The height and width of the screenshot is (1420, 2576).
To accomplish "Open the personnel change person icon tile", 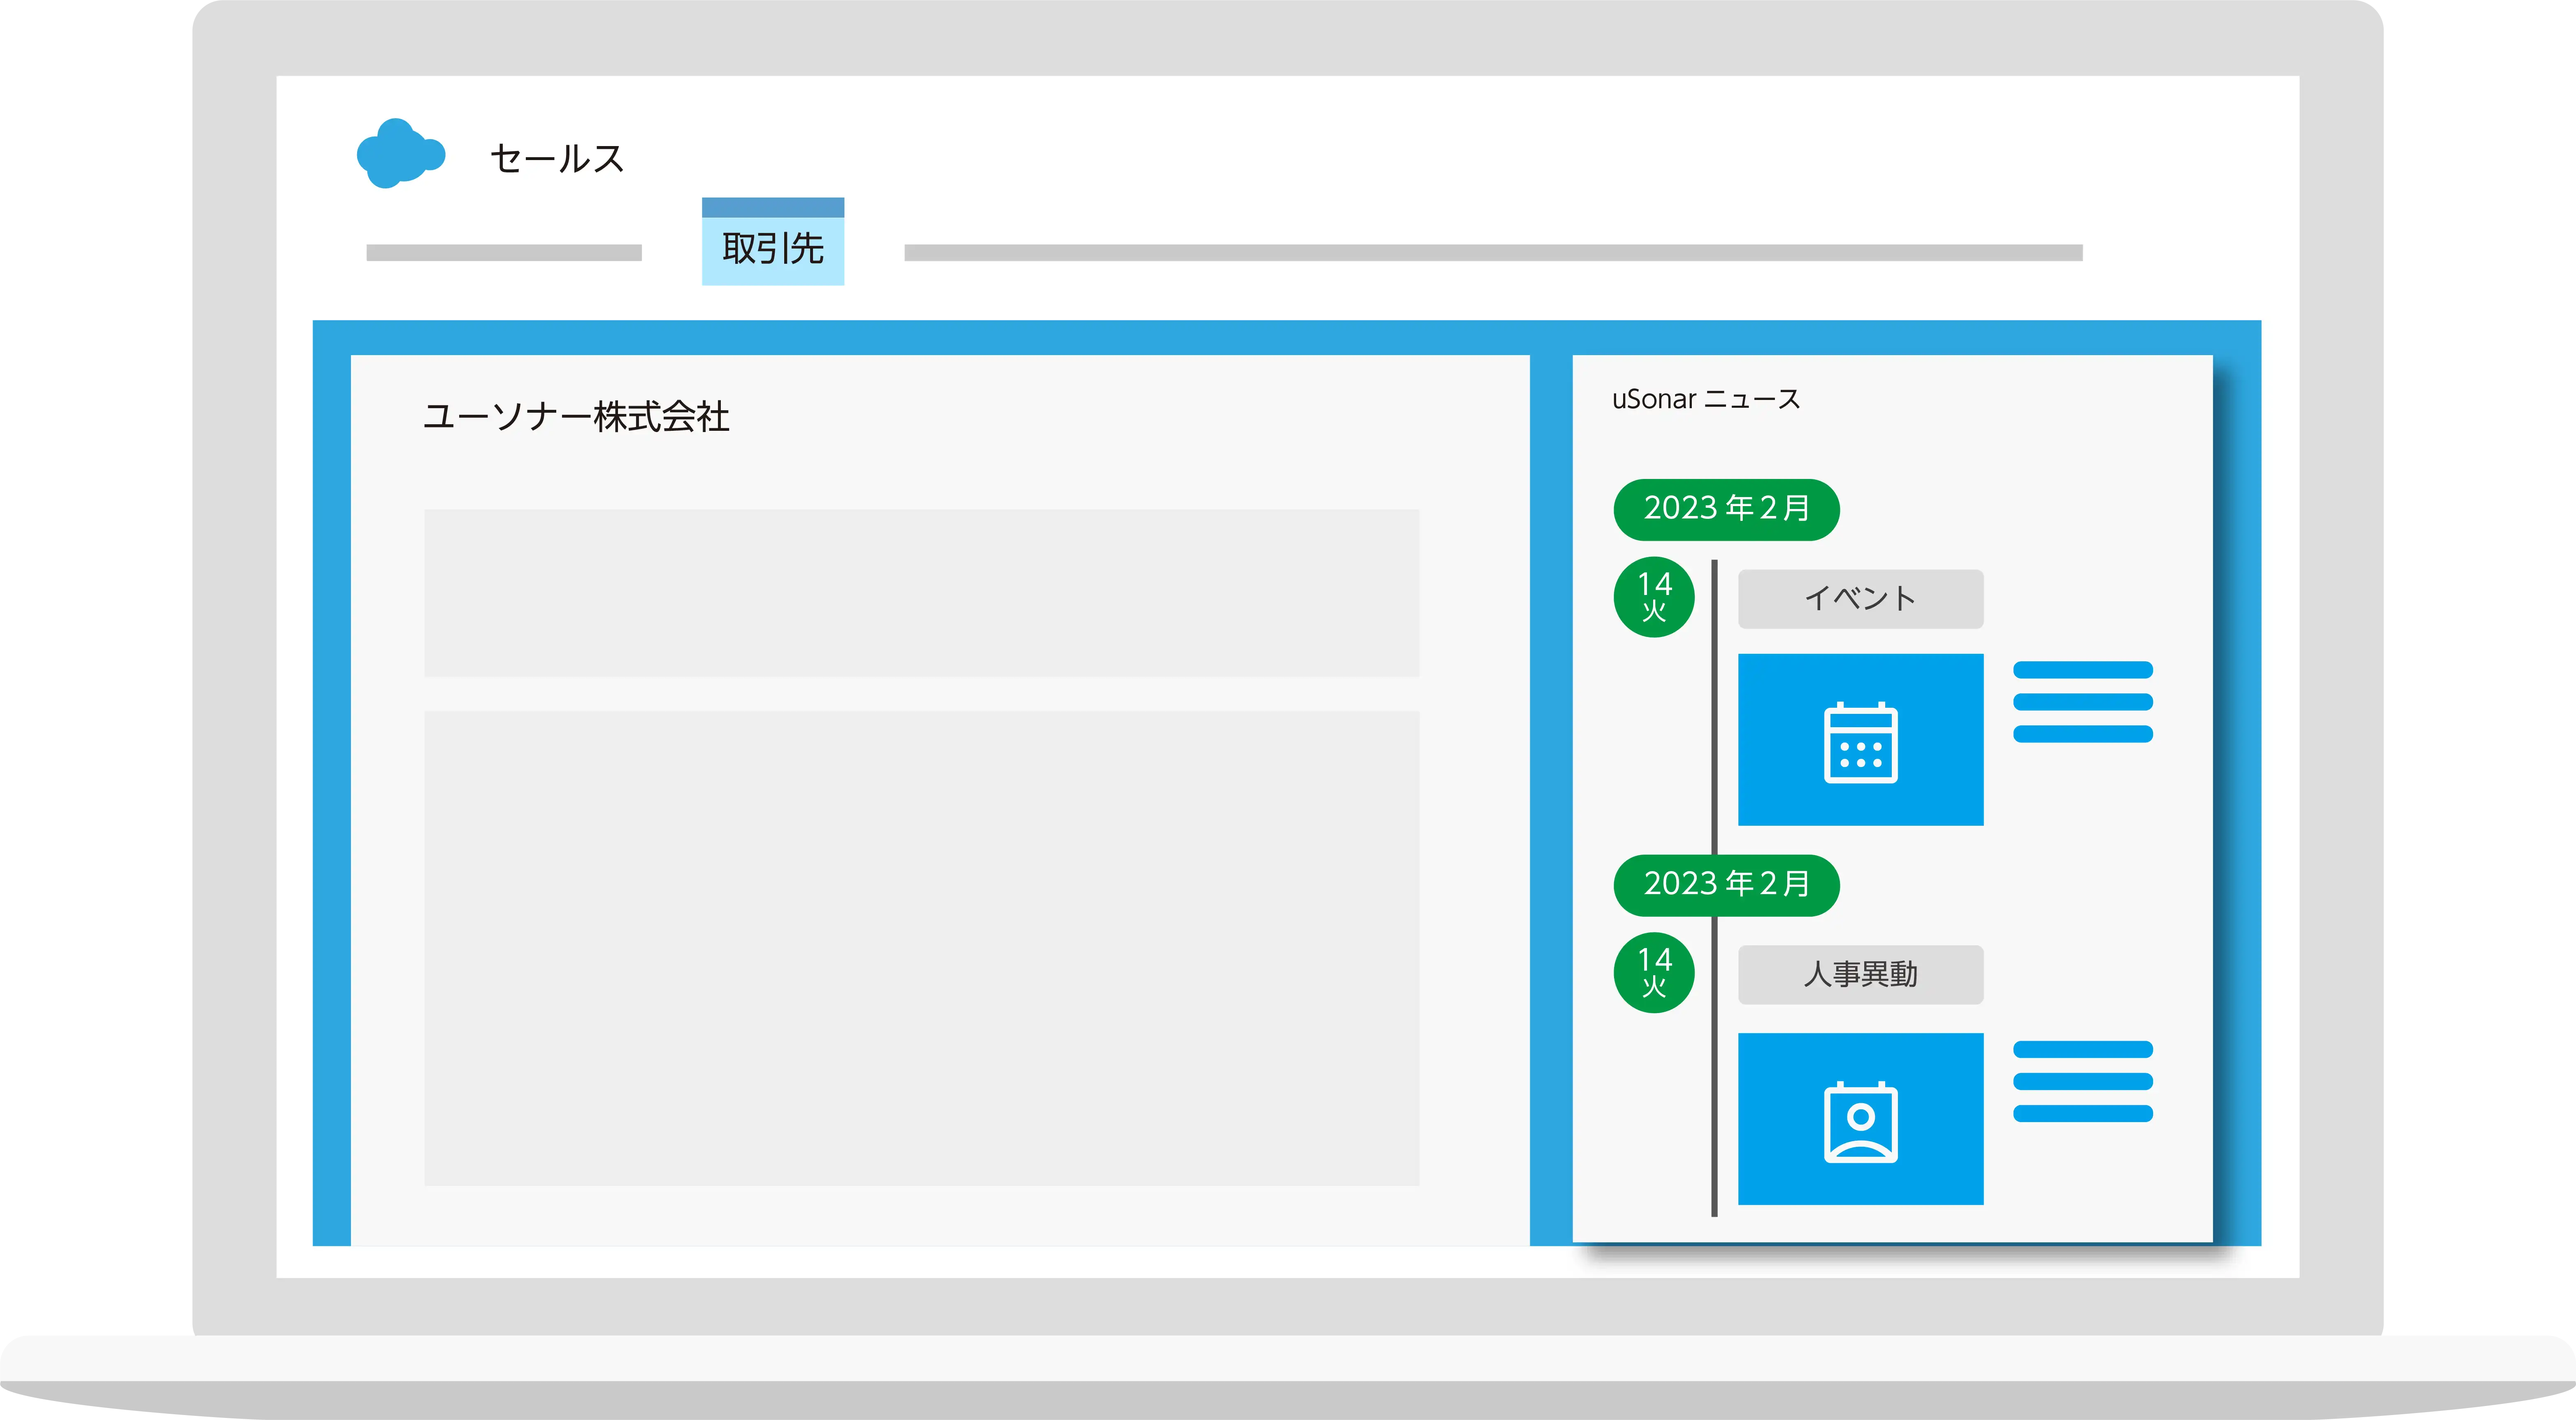I will (1860, 1119).
